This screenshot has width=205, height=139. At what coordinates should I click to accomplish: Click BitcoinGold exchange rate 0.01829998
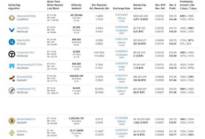[121, 118]
